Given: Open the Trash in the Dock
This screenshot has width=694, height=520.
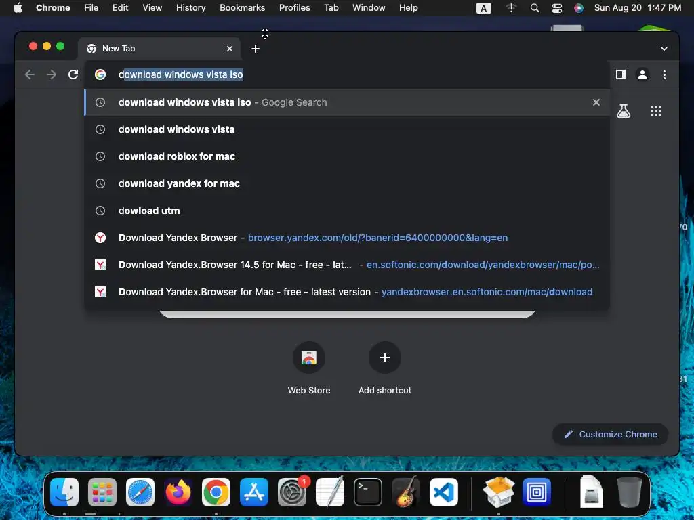Looking at the screenshot, I should [630, 492].
